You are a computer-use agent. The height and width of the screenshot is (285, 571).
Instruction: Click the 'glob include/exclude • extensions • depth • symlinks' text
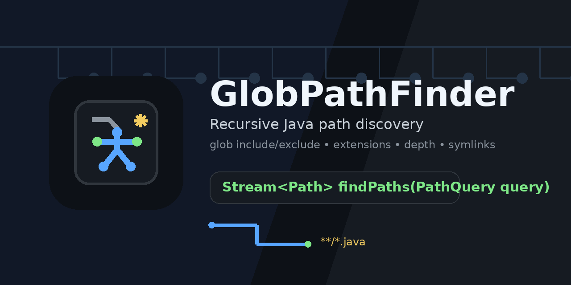coord(352,144)
